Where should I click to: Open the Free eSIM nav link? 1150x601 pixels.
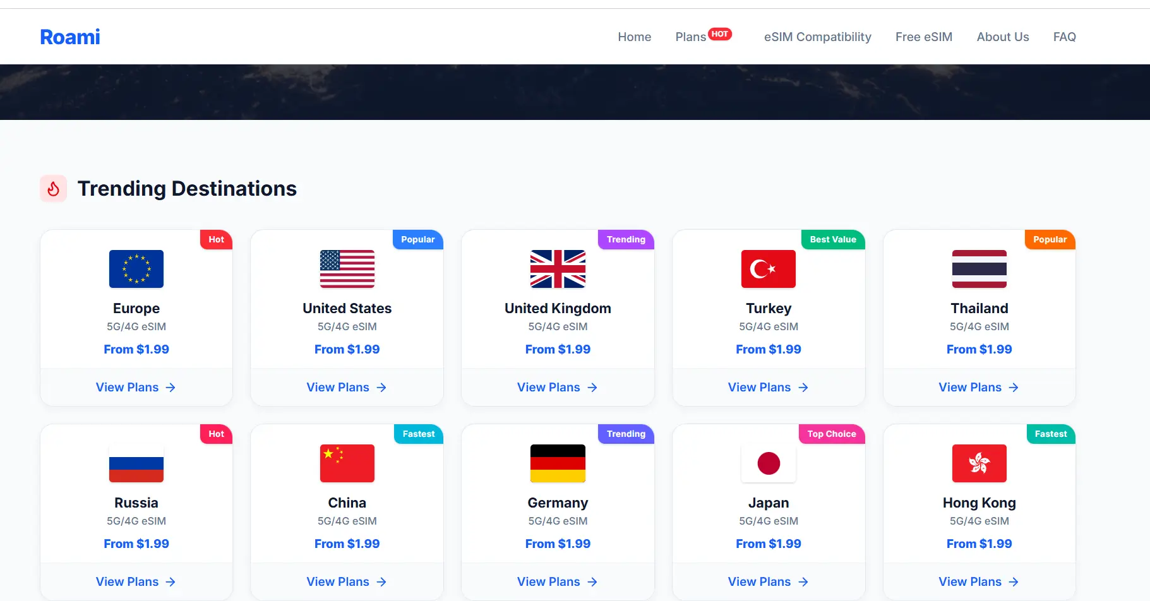click(x=923, y=37)
